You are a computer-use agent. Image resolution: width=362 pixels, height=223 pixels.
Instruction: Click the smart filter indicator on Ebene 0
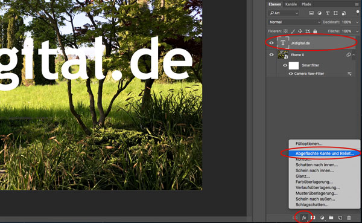348,55
